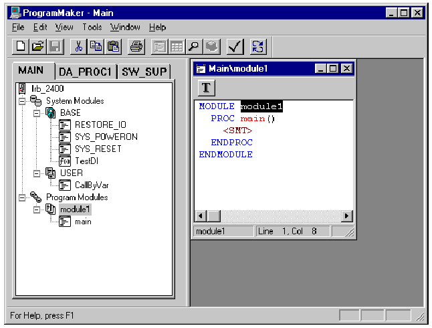Screen dimensions: 432x328
Task: Click the <SMT> placeholder in code
Action: pos(237,131)
